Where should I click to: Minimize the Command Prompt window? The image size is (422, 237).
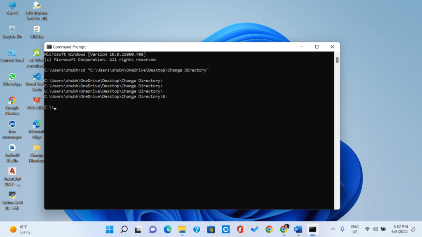301,47
